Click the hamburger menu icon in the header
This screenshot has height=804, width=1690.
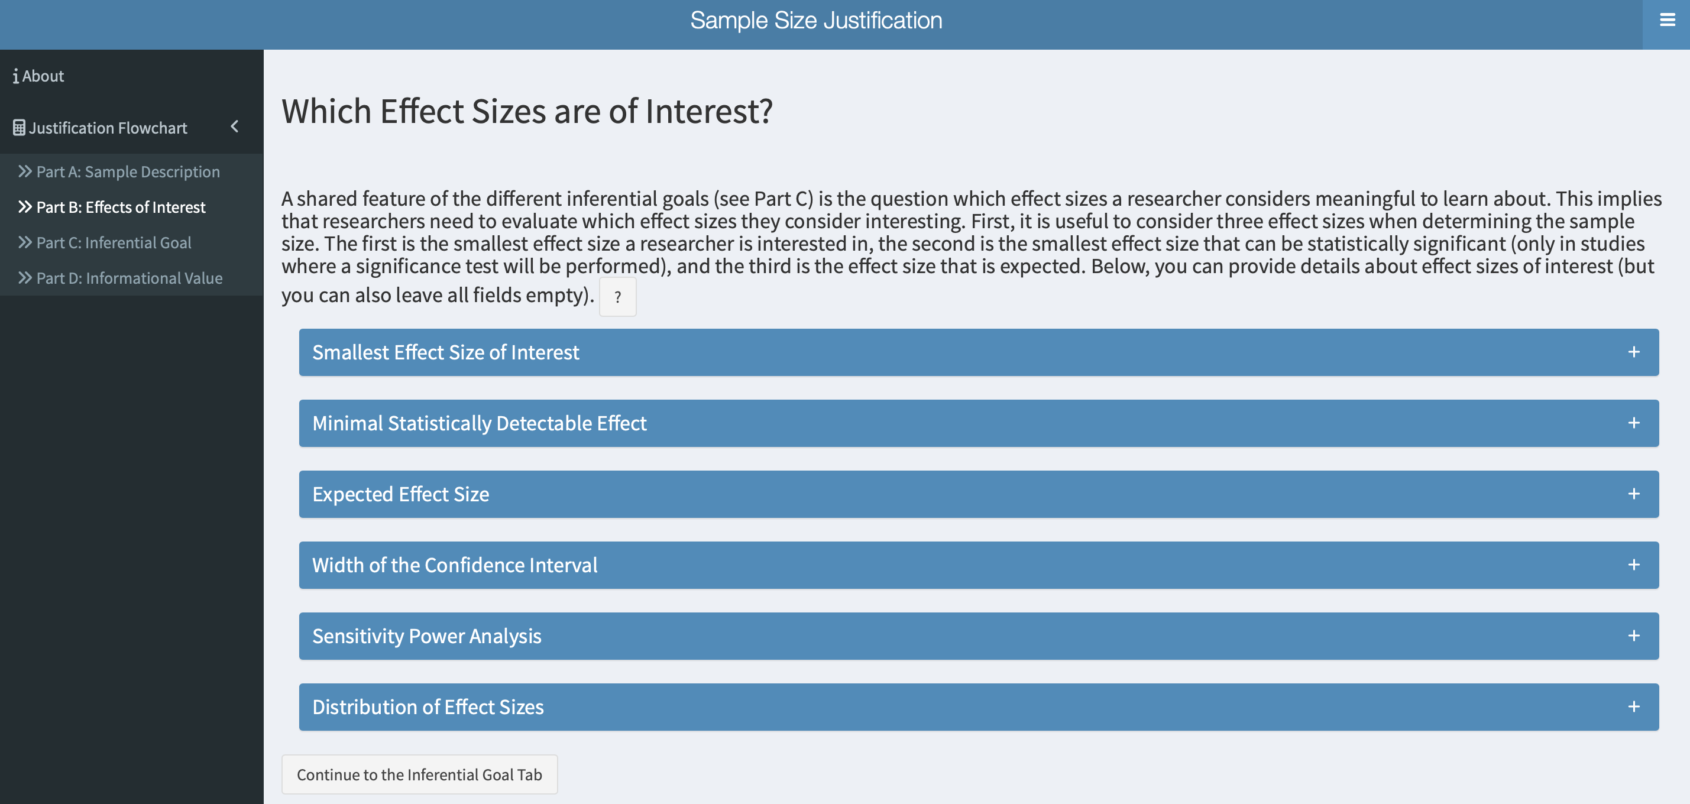coord(1666,20)
